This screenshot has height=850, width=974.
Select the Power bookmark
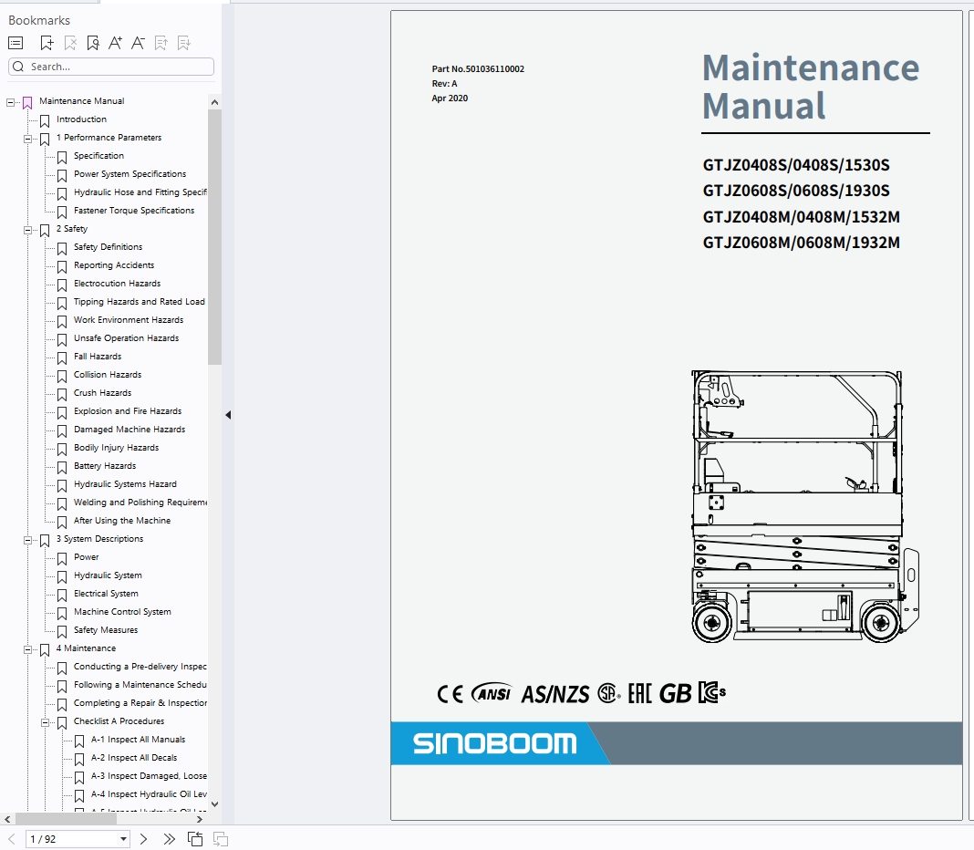86,557
